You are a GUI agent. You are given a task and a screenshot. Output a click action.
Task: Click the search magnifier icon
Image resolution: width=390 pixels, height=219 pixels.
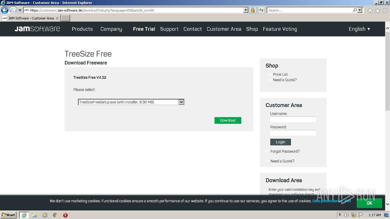[355, 10]
